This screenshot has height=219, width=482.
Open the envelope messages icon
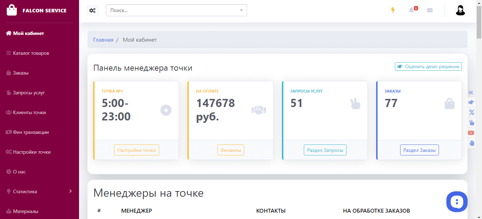tap(429, 10)
